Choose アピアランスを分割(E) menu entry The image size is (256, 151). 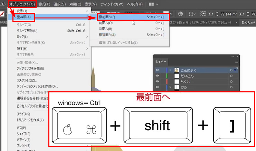point(49,69)
